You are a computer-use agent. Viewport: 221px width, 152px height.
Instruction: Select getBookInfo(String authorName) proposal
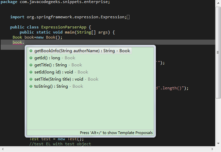point(80,51)
